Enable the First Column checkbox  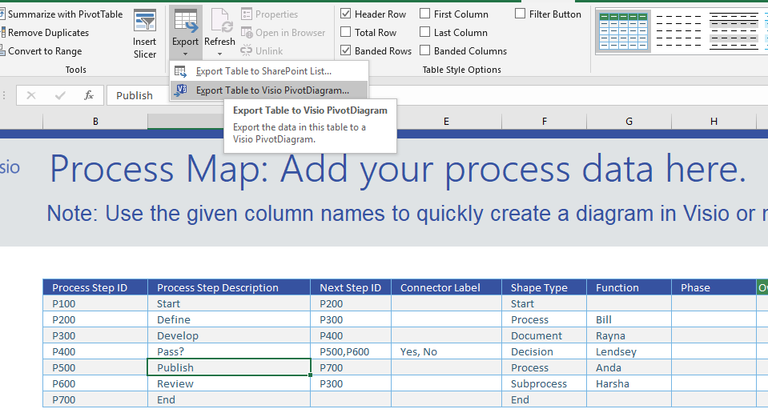[425, 14]
